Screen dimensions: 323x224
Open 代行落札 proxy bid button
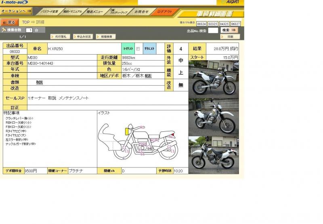[60, 37]
